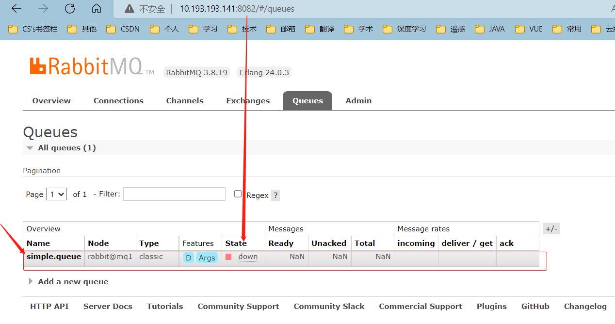615x324 pixels.
Task: Click the browser forward arrow
Action: 43,9
